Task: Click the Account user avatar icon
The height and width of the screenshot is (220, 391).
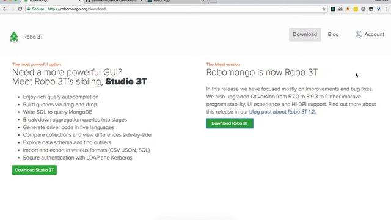Action: pos(359,34)
